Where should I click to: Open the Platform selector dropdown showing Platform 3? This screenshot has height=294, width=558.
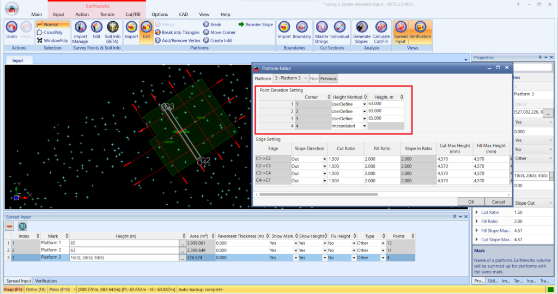coord(291,78)
